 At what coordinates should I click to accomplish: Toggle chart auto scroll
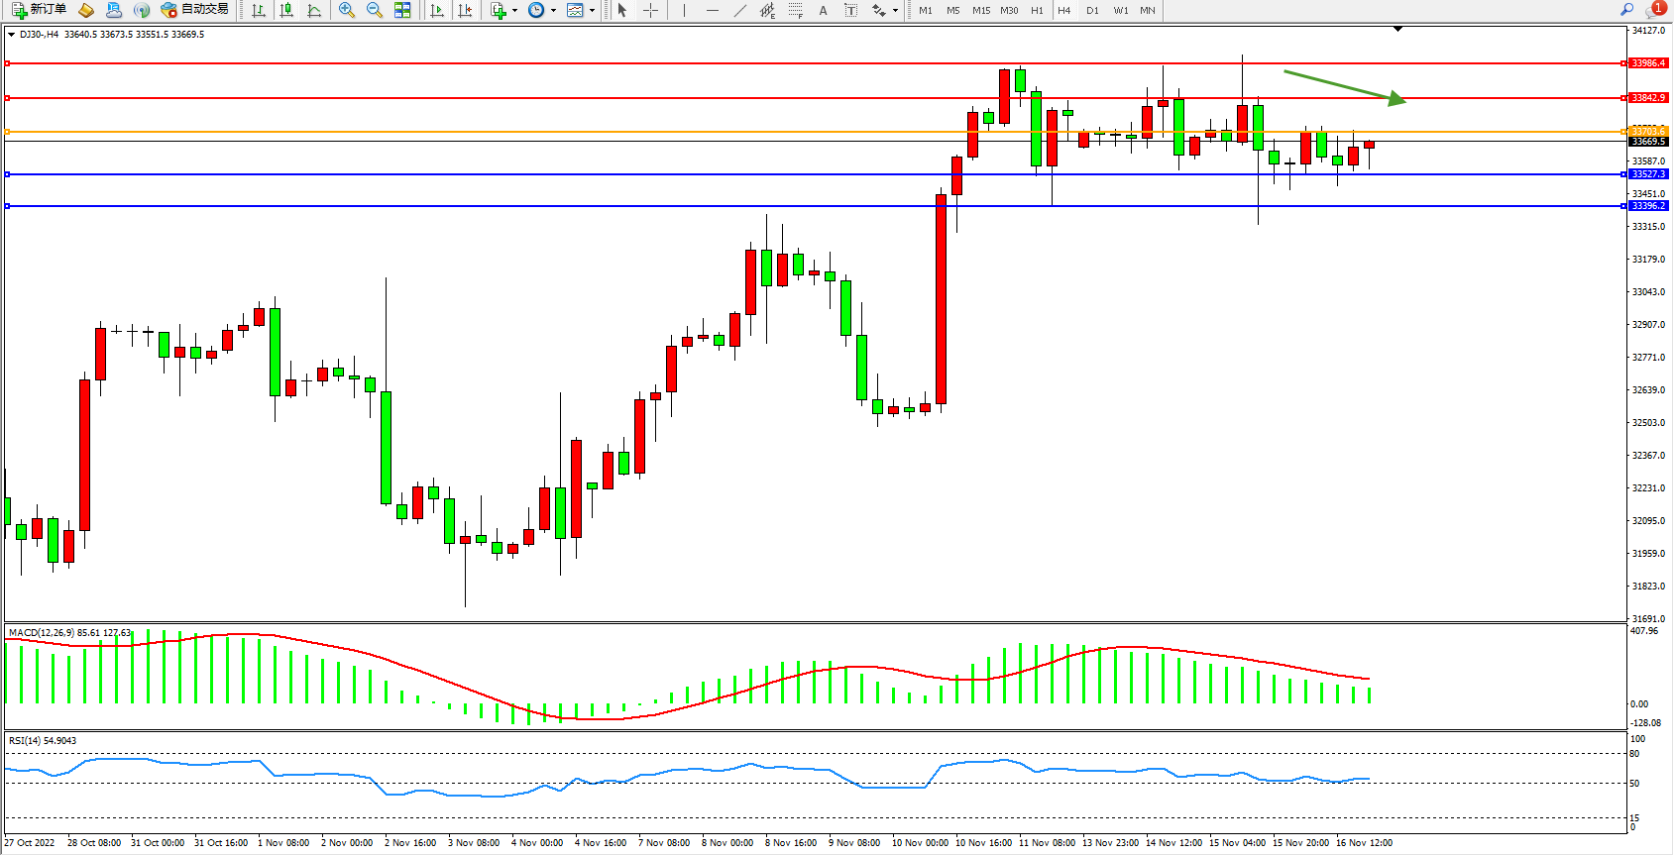click(436, 10)
